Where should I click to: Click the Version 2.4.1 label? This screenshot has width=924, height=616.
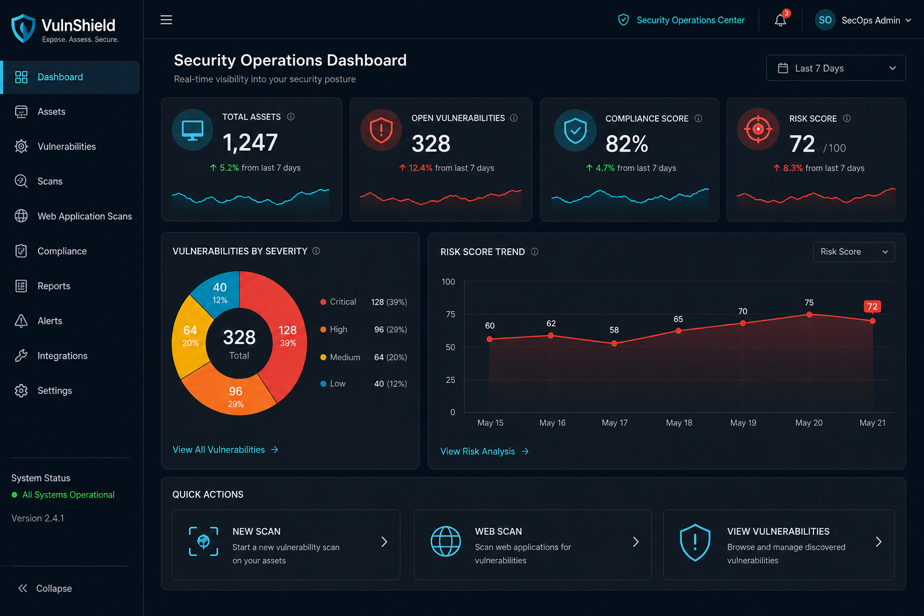pyautogui.click(x=38, y=518)
